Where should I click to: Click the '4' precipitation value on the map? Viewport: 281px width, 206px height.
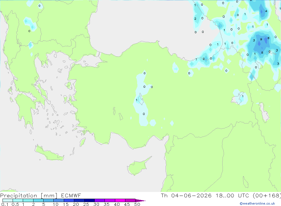click(266, 11)
